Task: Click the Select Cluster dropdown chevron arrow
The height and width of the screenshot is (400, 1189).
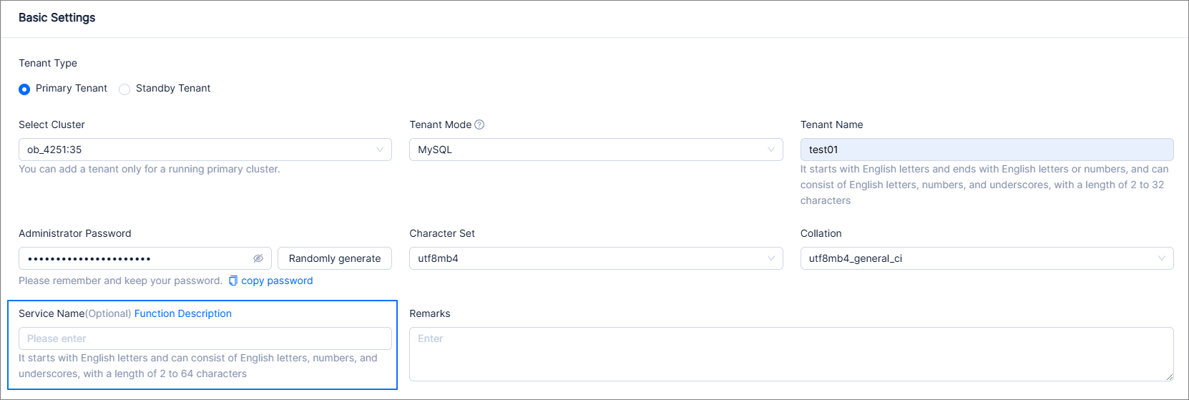Action: 380,150
